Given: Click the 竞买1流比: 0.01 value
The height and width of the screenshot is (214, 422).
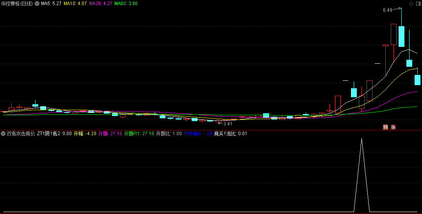Looking at the screenshot, I should (231, 134).
